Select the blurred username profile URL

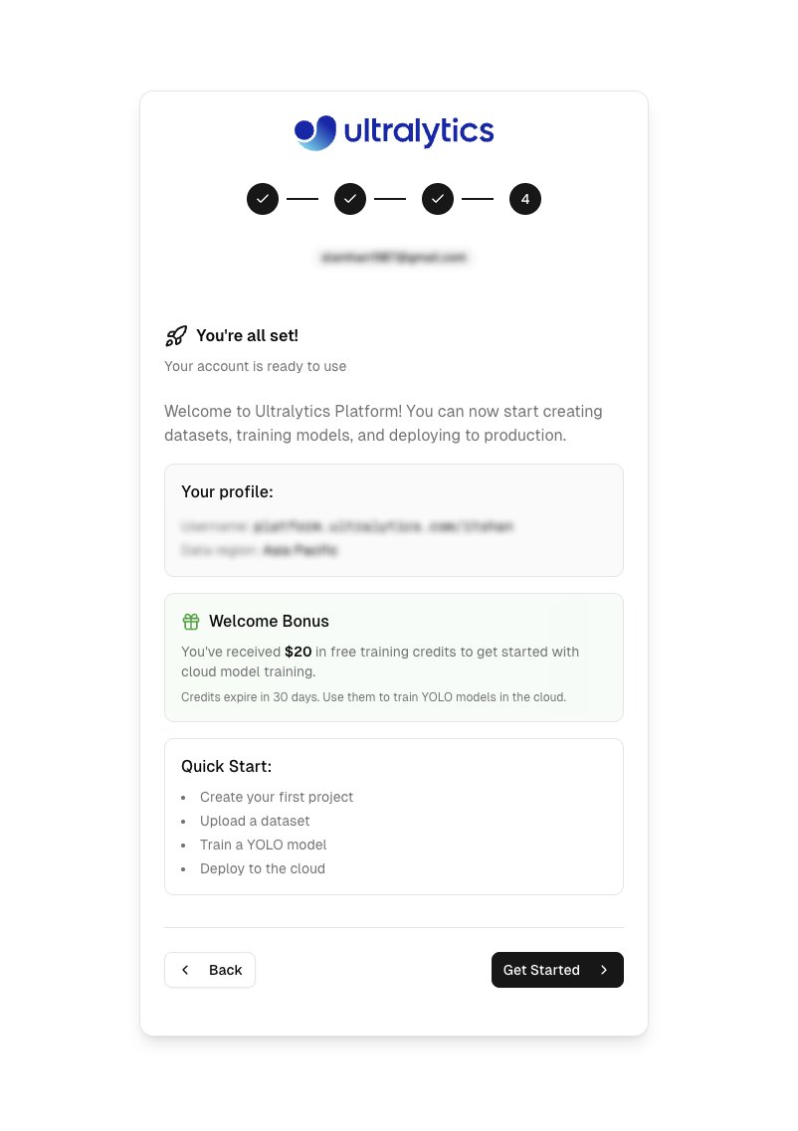pyautogui.click(x=383, y=526)
